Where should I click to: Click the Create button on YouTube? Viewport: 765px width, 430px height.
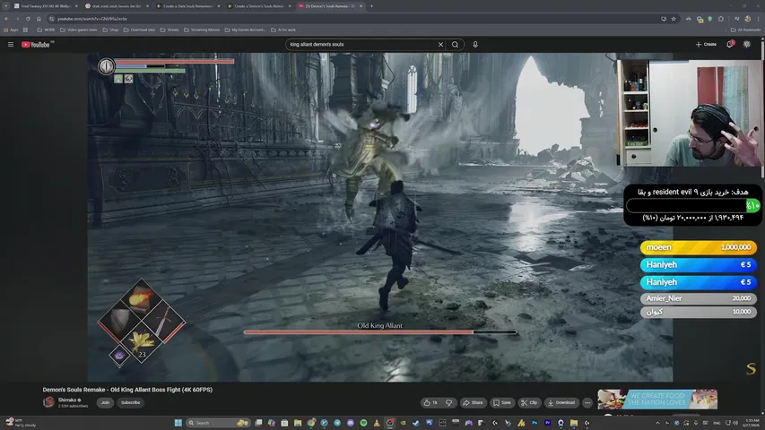point(706,45)
